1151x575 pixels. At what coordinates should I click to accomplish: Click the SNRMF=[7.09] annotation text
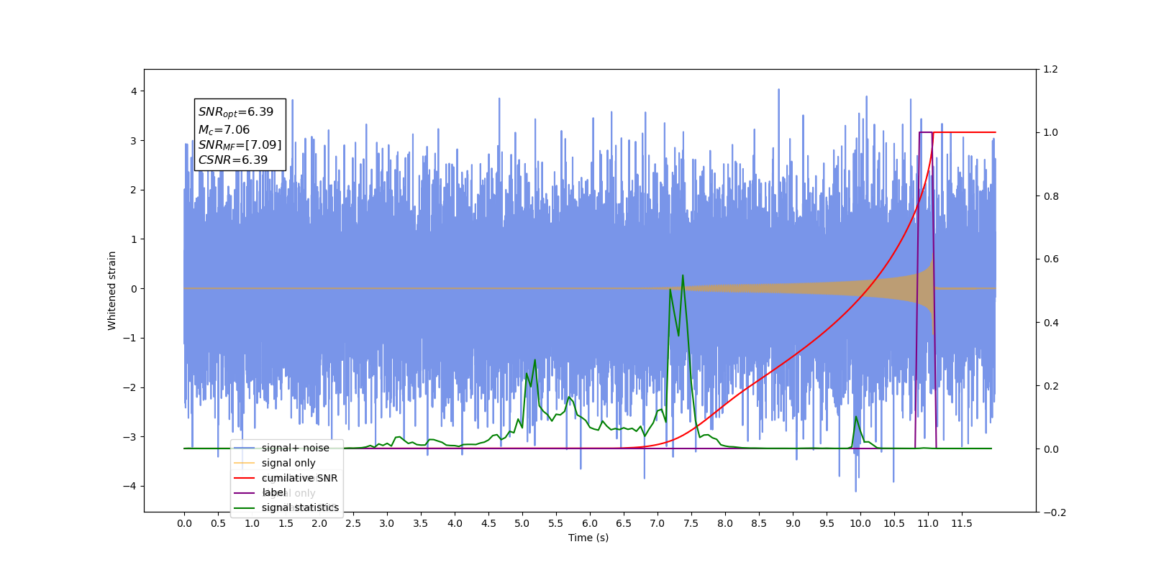[240, 145]
